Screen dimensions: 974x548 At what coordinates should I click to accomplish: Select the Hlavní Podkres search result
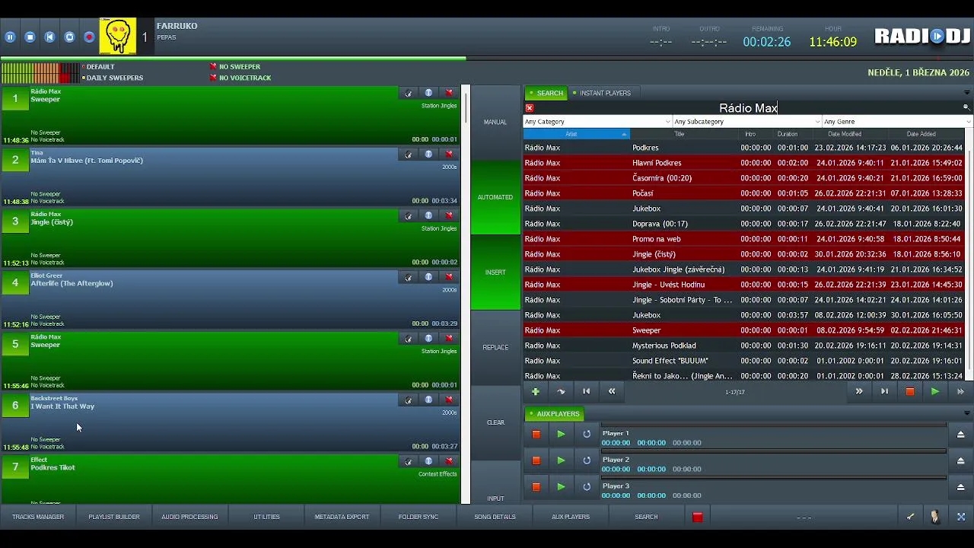click(x=743, y=163)
